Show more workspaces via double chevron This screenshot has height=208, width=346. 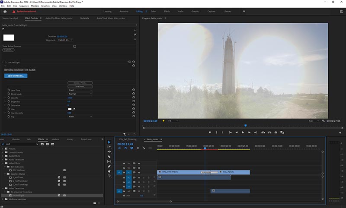pos(244,11)
